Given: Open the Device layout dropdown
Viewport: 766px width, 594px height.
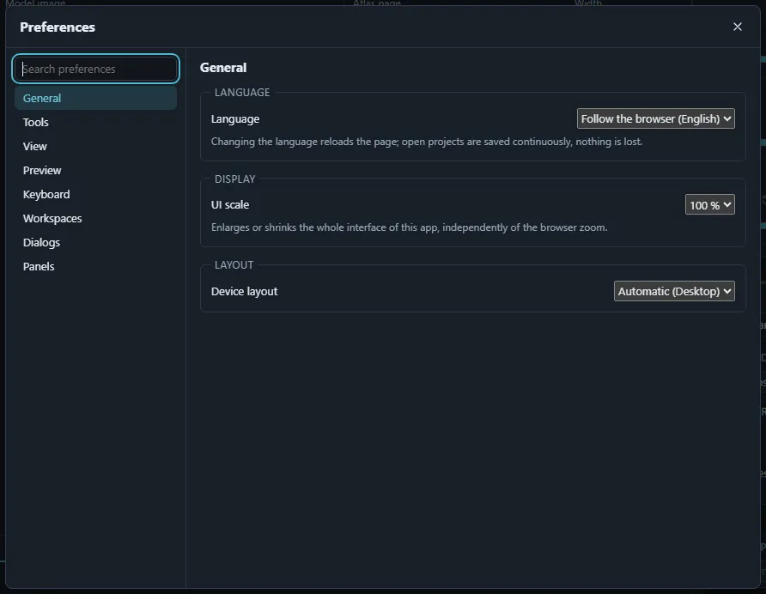Looking at the screenshot, I should point(674,291).
